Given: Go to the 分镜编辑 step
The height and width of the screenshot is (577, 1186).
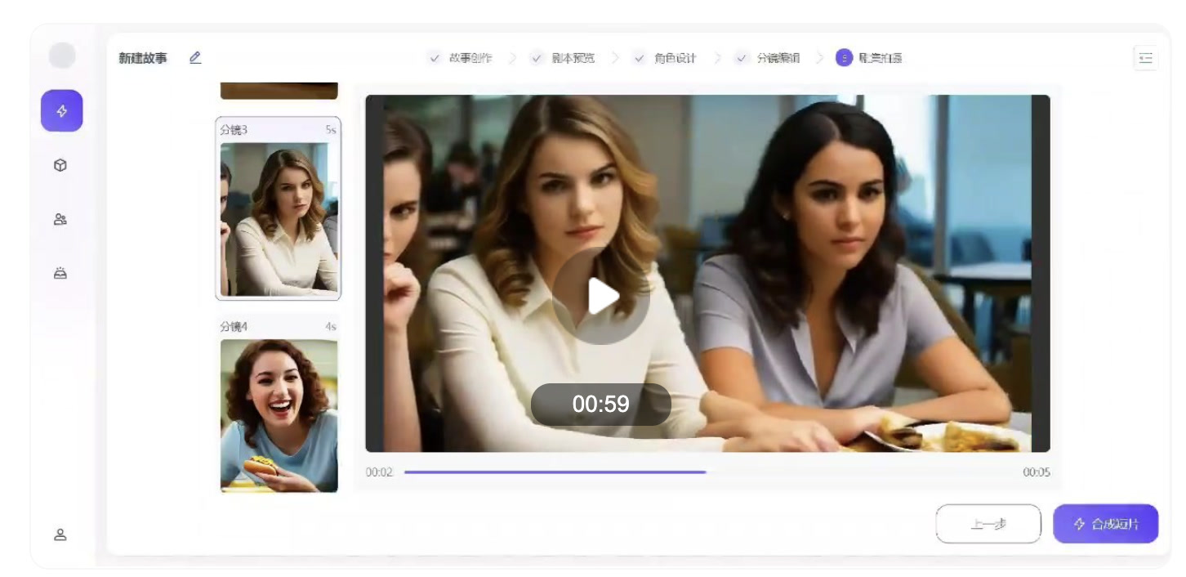Looking at the screenshot, I should [x=768, y=58].
